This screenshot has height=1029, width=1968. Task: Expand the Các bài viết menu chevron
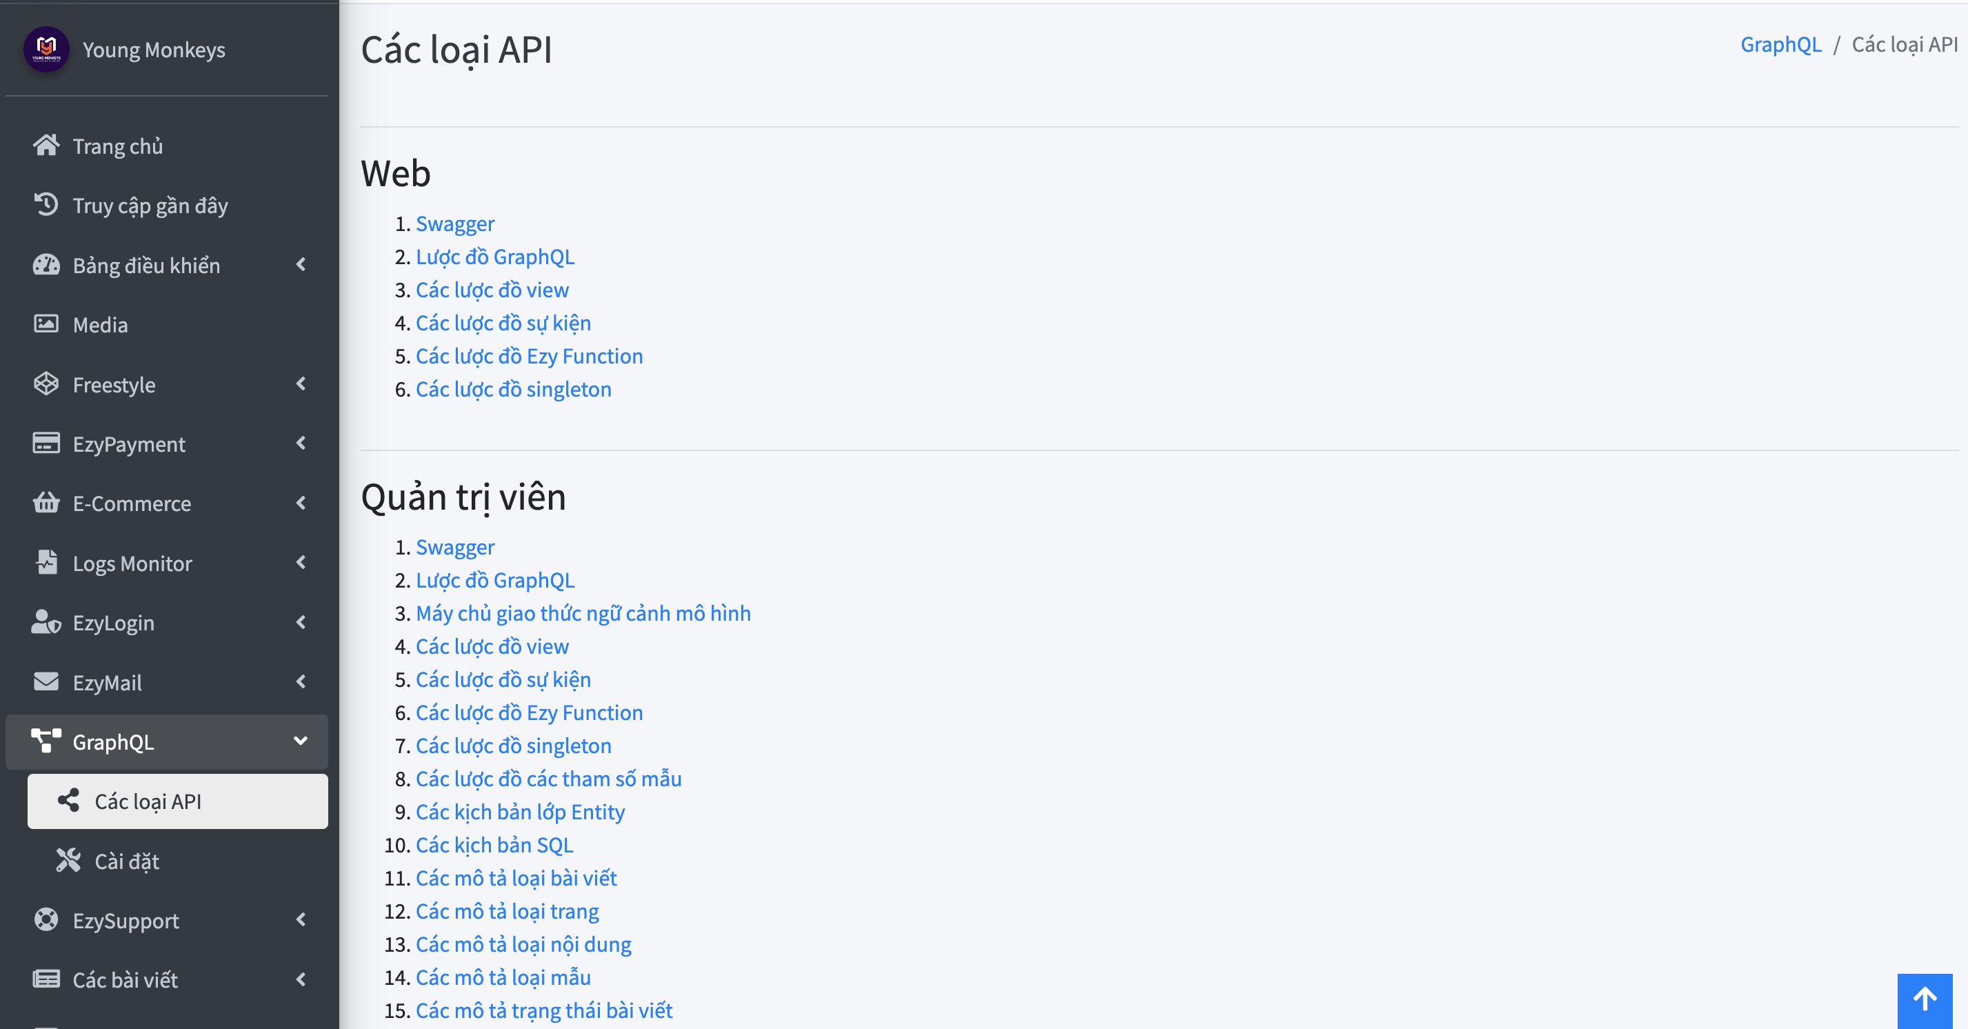coord(300,979)
